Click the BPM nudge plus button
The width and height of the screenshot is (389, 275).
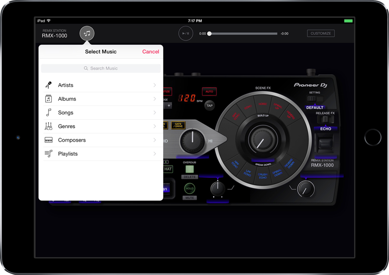coord(169,106)
